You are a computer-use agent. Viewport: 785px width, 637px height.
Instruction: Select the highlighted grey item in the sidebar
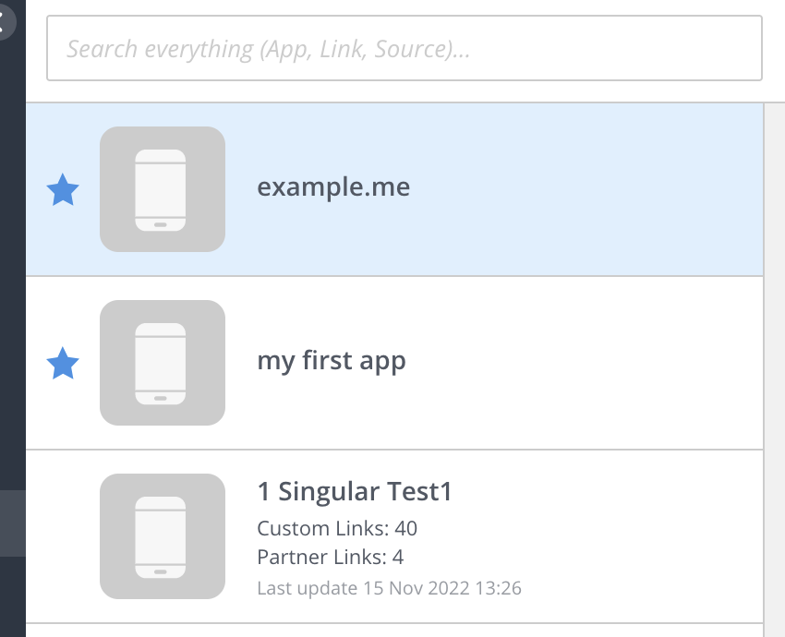pyautogui.click(x=13, y=523)
